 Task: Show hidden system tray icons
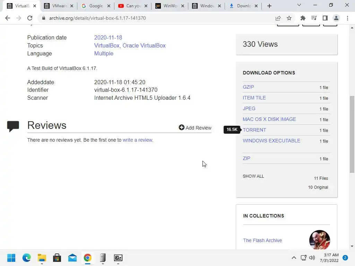[294, 258]
